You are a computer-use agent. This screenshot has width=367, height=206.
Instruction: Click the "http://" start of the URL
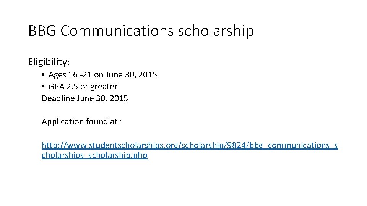click(x=52, y=145)
